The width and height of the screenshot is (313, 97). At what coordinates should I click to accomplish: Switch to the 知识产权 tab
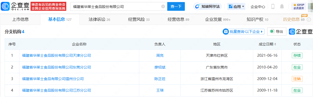click(x=257, y=19)
